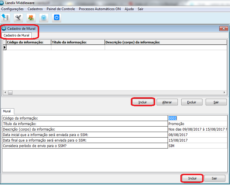Click the grid's horizontal scrollbar thumb
The height and width of the screenshot is (185, 230).
(10, 92)
